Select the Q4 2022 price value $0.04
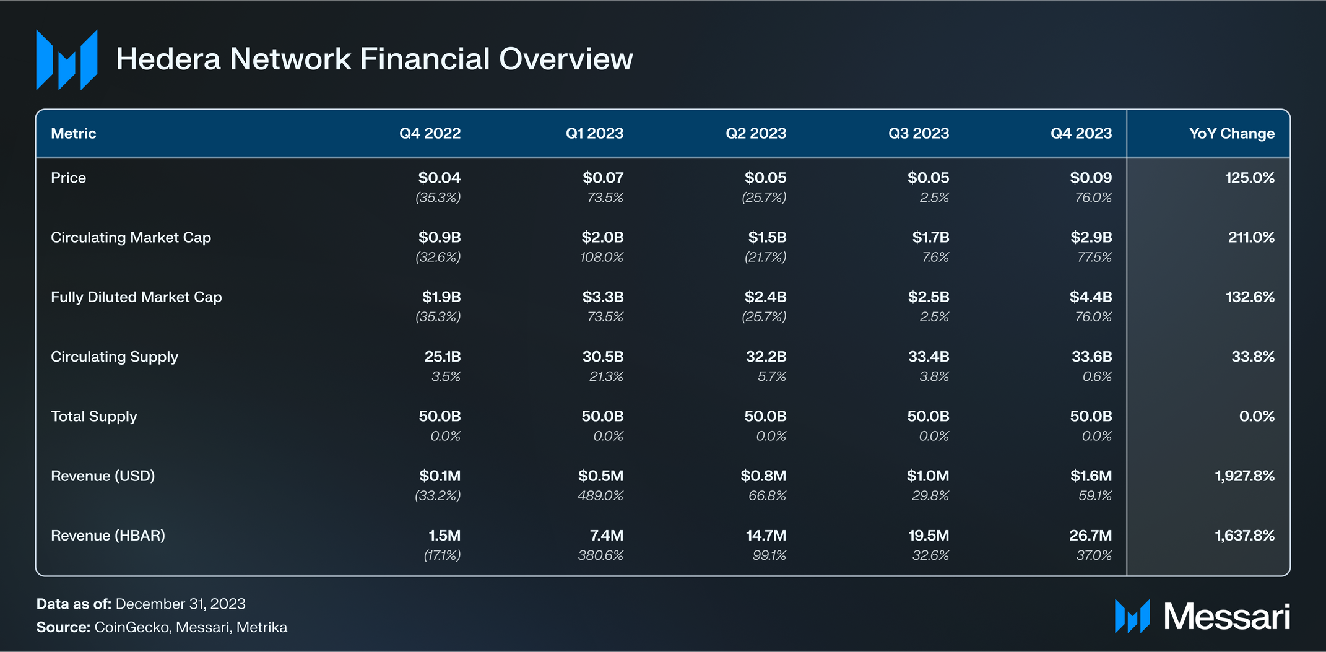 (x=439, y=178)
